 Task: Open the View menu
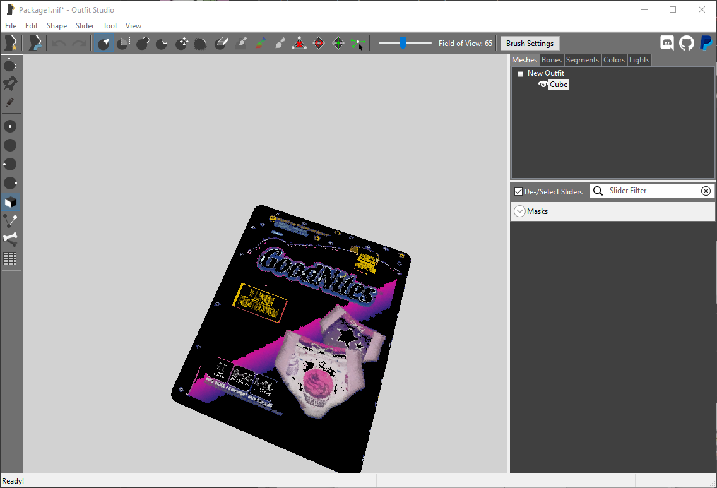(x=134, y=26)
